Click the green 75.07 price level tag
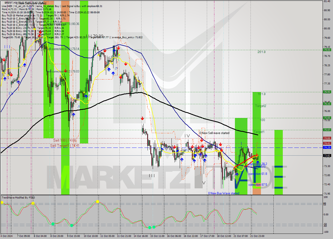333x239 pixels. pyautogui.click(x=327, y=130)
